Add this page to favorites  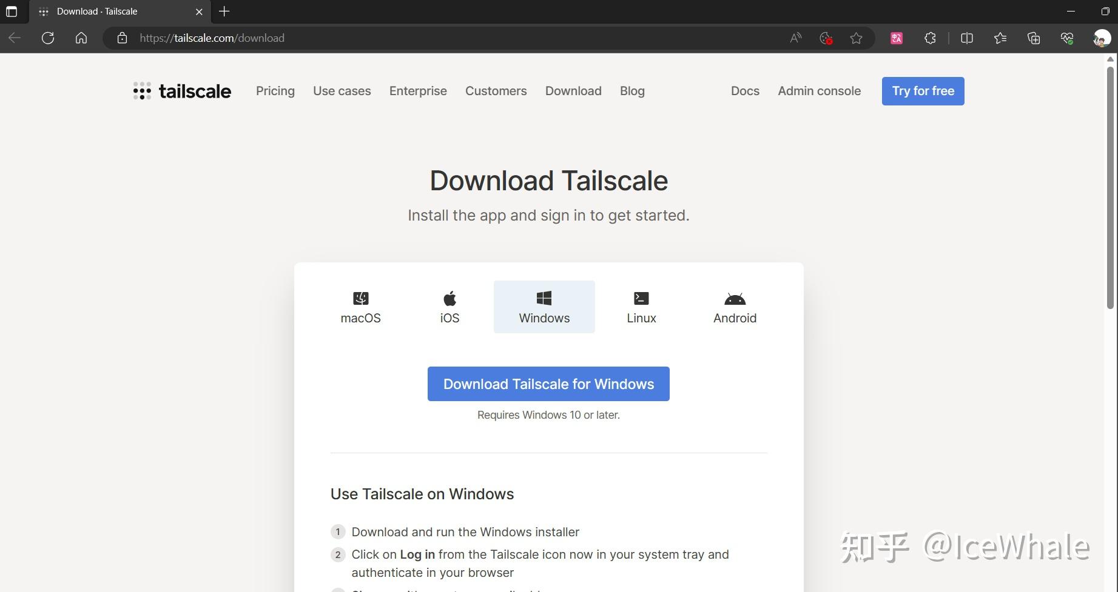[856, 38]
